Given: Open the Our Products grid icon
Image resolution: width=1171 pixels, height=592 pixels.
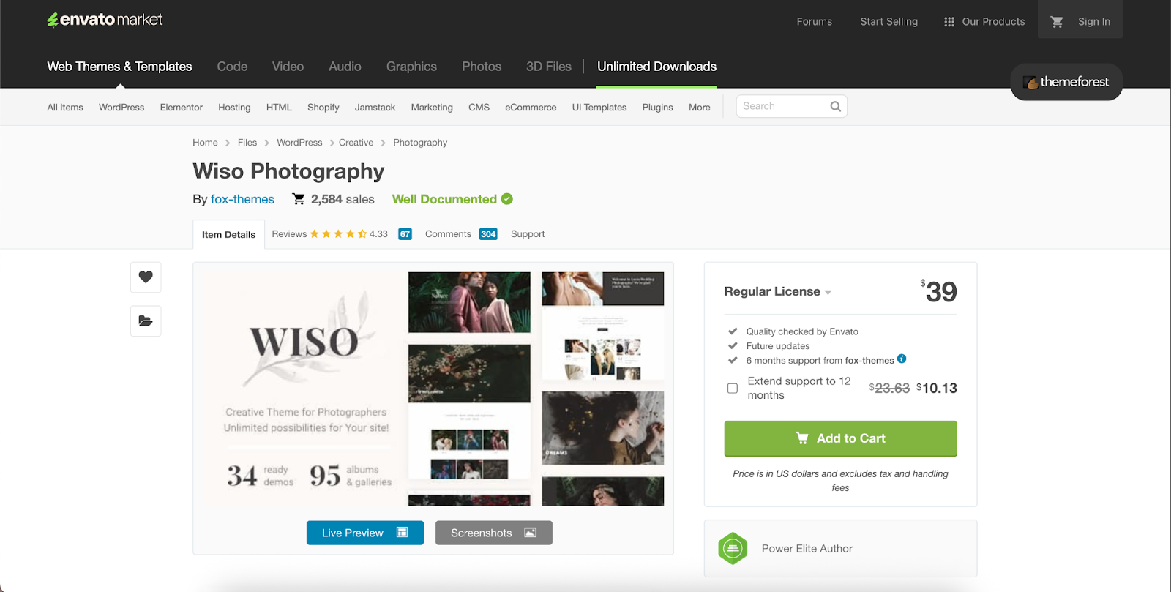Looking at the screenshot, I should pos(949,22).
